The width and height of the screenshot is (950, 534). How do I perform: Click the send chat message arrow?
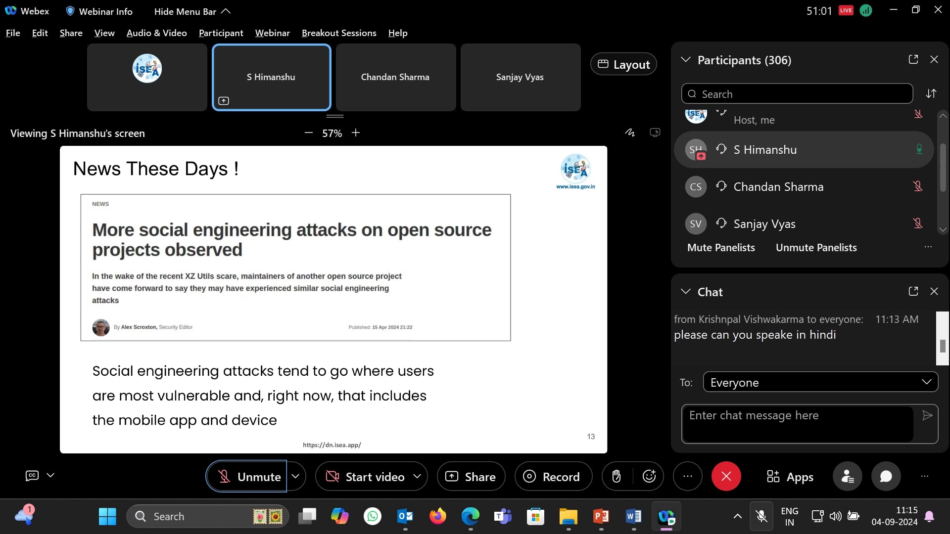(x=927, y=415)
